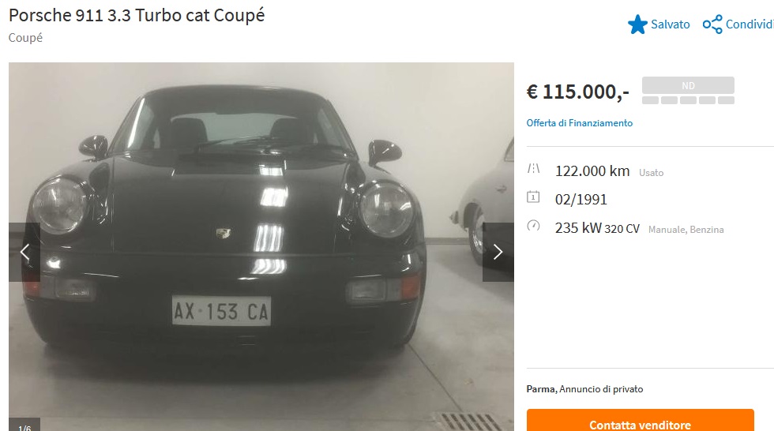Click the 235 kW power value
This screenshot has height=431, width=774.
coord(578,228)
